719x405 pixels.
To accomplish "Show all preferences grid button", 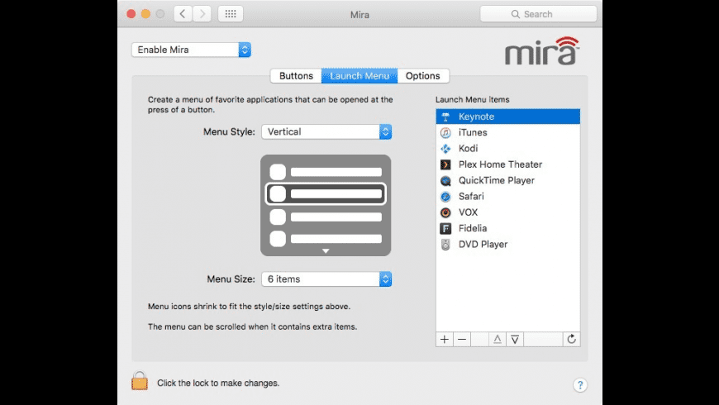I will 230,14.
